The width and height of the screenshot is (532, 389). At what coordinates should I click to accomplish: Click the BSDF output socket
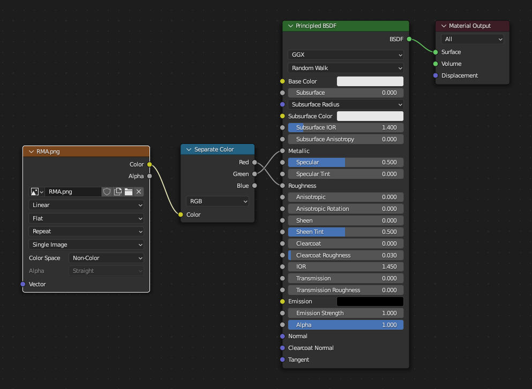[409, 39]
